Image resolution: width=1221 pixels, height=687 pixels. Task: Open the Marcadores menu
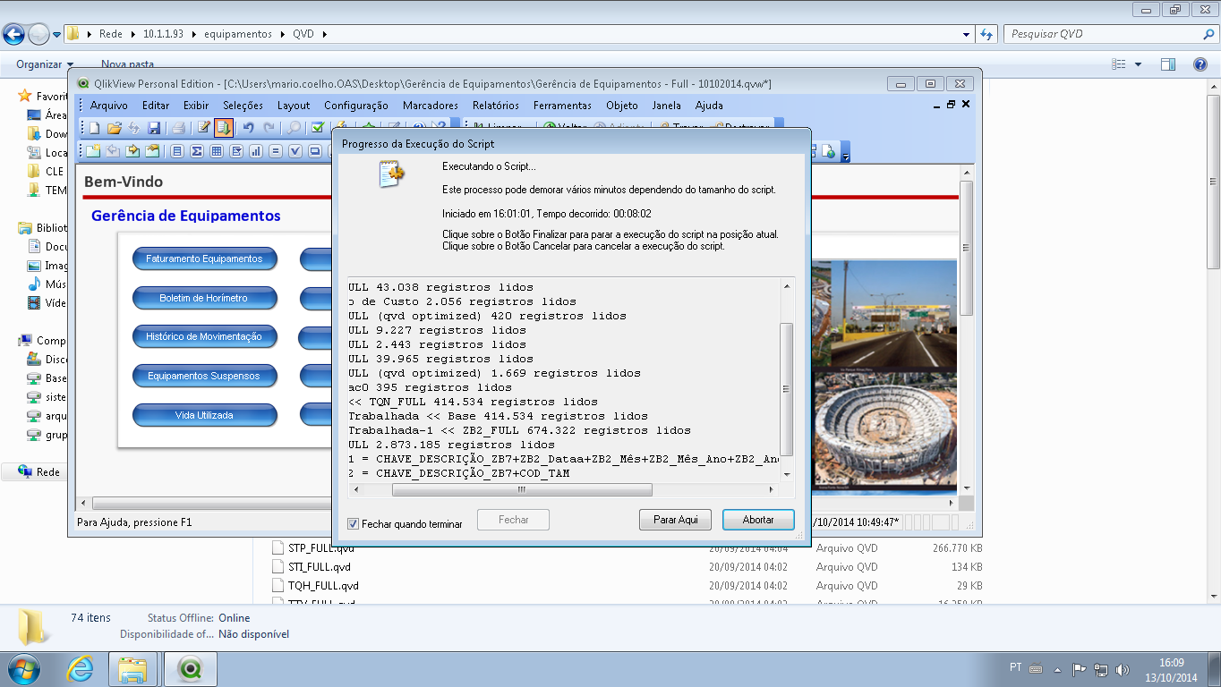pos(431,105)
